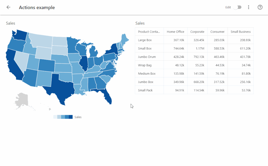Click the Small Business column header

[240, 32]
